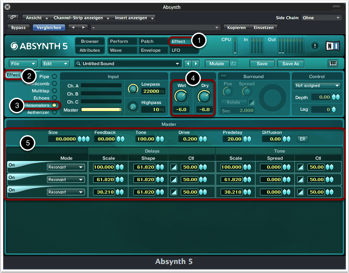
Task: Click the NI logo icon
Action: tap(332, 46)
